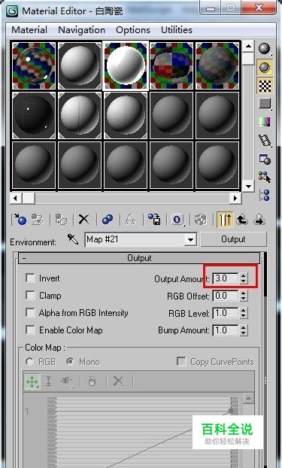Click the RGB Offset value field

click(x=226, y=296)
